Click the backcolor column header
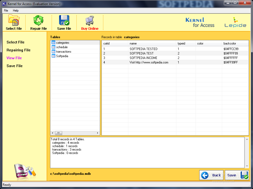The width and height of the screenshot is (253, 189). click(235, 43)
